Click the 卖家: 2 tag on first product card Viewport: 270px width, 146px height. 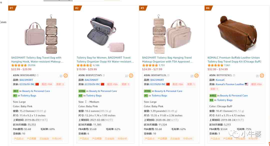click(60, 84)
